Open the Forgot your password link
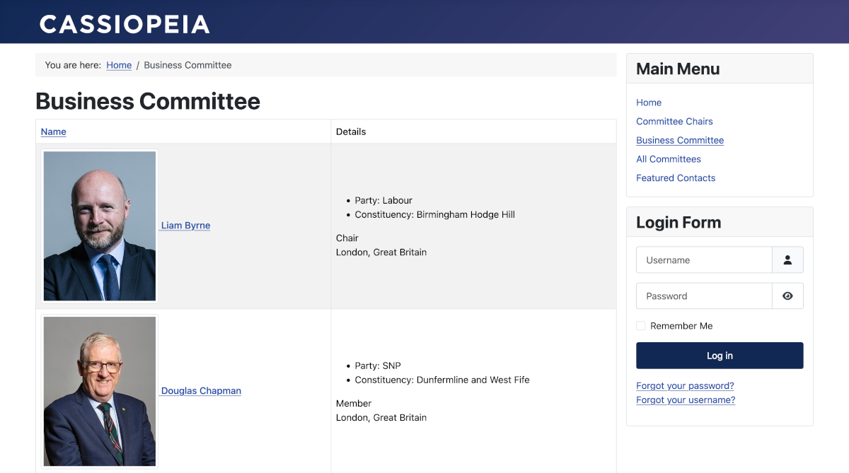This screenshot has width=849, height=473. pyautogui.click(x=684, y=385)
